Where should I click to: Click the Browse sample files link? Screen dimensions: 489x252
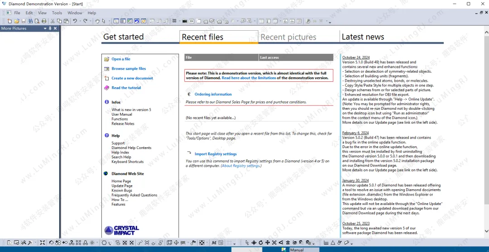pyautogui.click(x=129, y=69)
